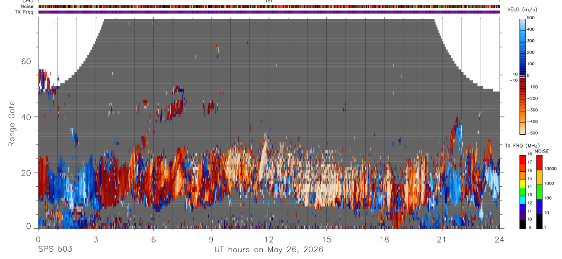
Task: Click x-axis tick label 6
Action: pyautogui.click(x=153, y=239)
